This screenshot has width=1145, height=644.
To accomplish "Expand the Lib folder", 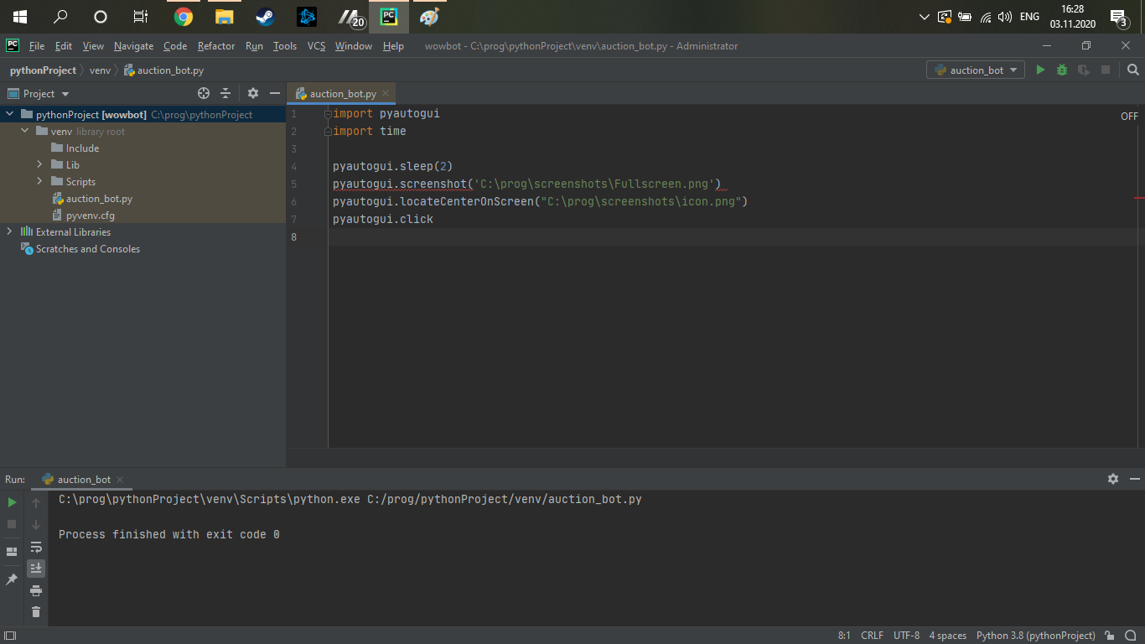I will (x=39, y=164).
